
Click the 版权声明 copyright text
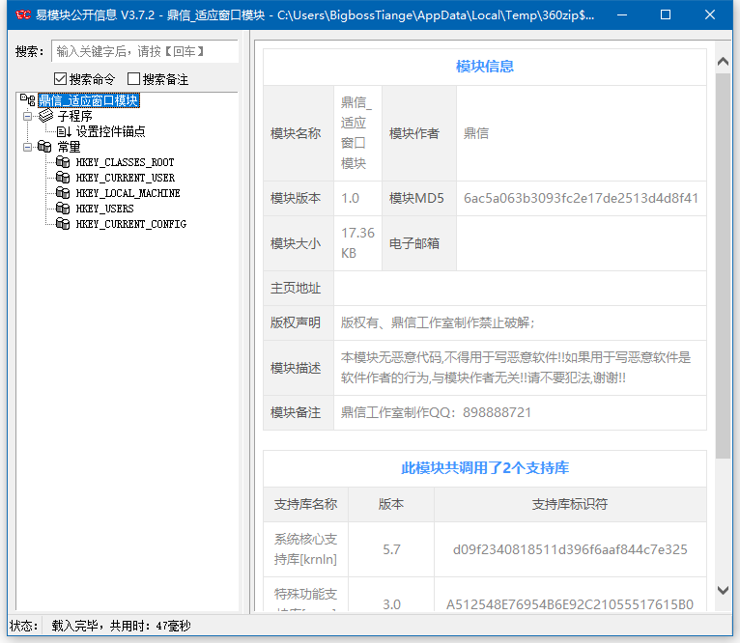point(438,322)
